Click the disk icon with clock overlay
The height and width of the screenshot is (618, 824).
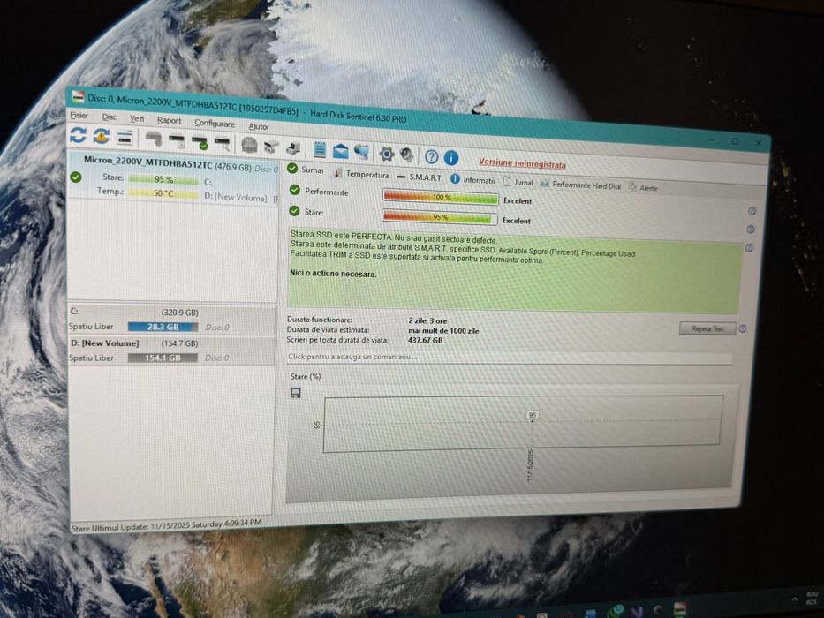point(177,141)
